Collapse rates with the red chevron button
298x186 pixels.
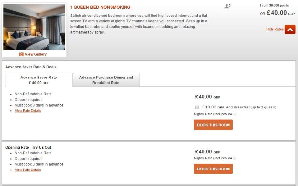pos(290,29)
